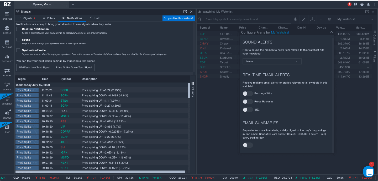This screenshot has width=378, height=181.
Task: Export watchlist data via the download icon
Action: [x=312, y=19]
